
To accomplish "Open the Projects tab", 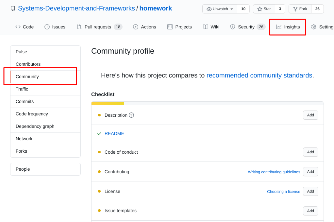I will [x=179, y=27].
